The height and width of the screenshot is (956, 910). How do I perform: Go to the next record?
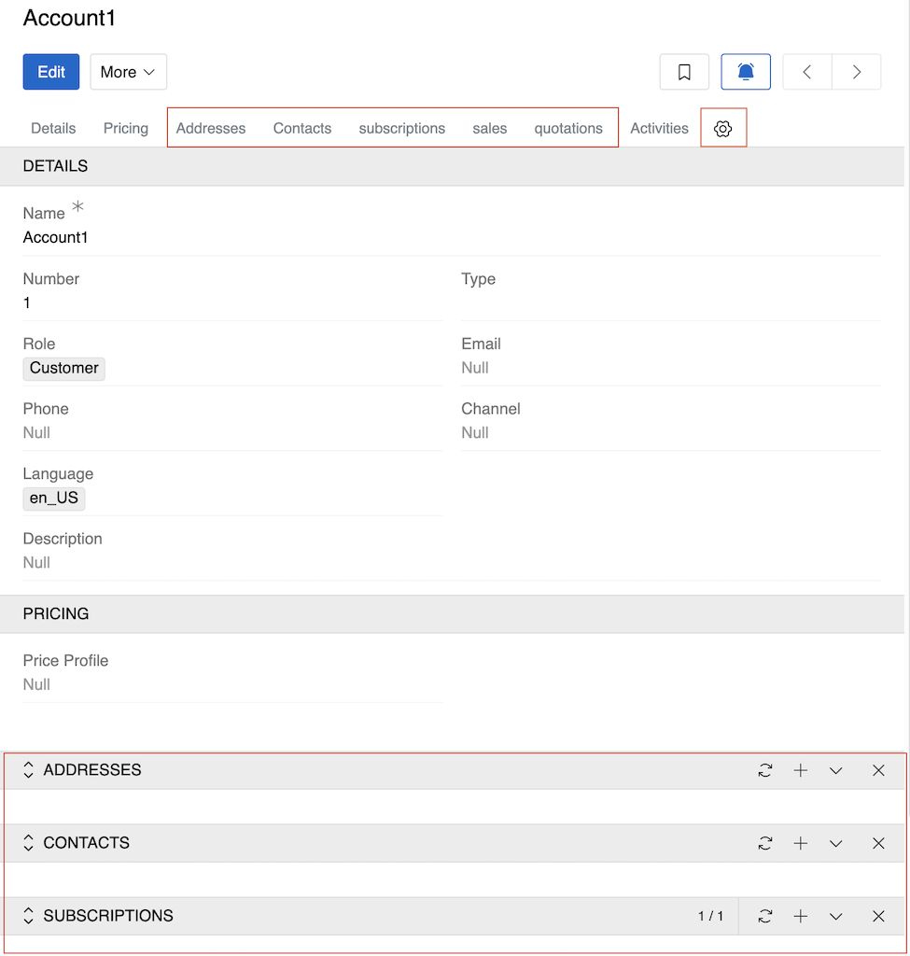856,72
